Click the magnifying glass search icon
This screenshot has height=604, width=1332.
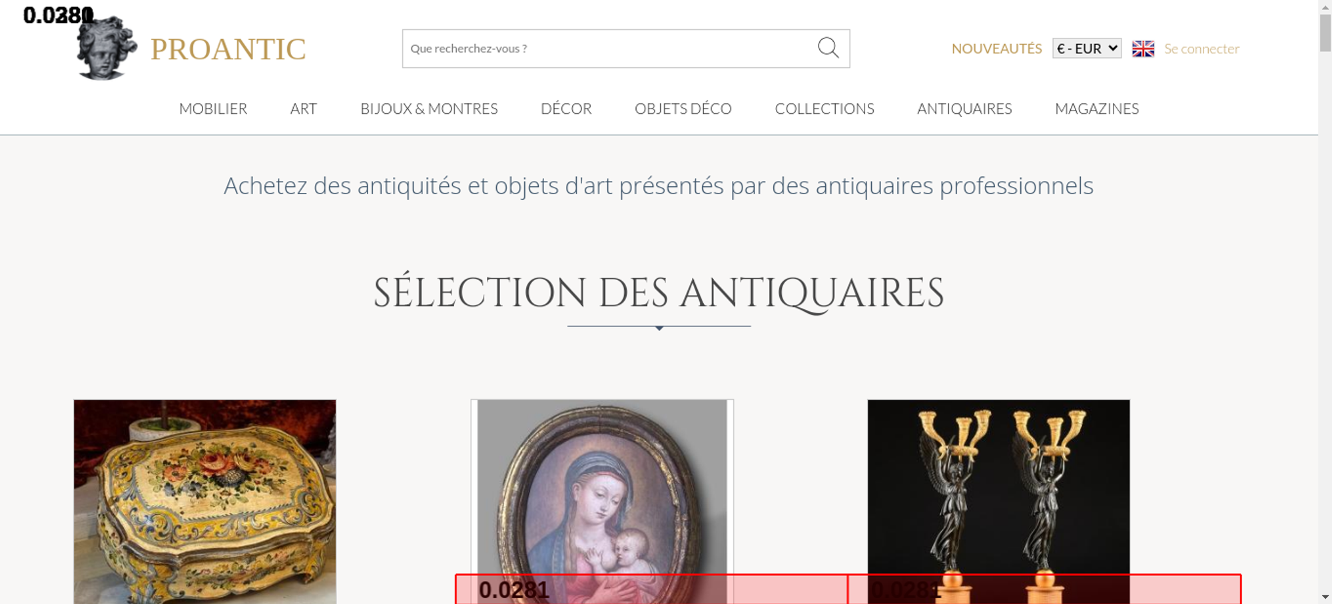pos(828,48)
